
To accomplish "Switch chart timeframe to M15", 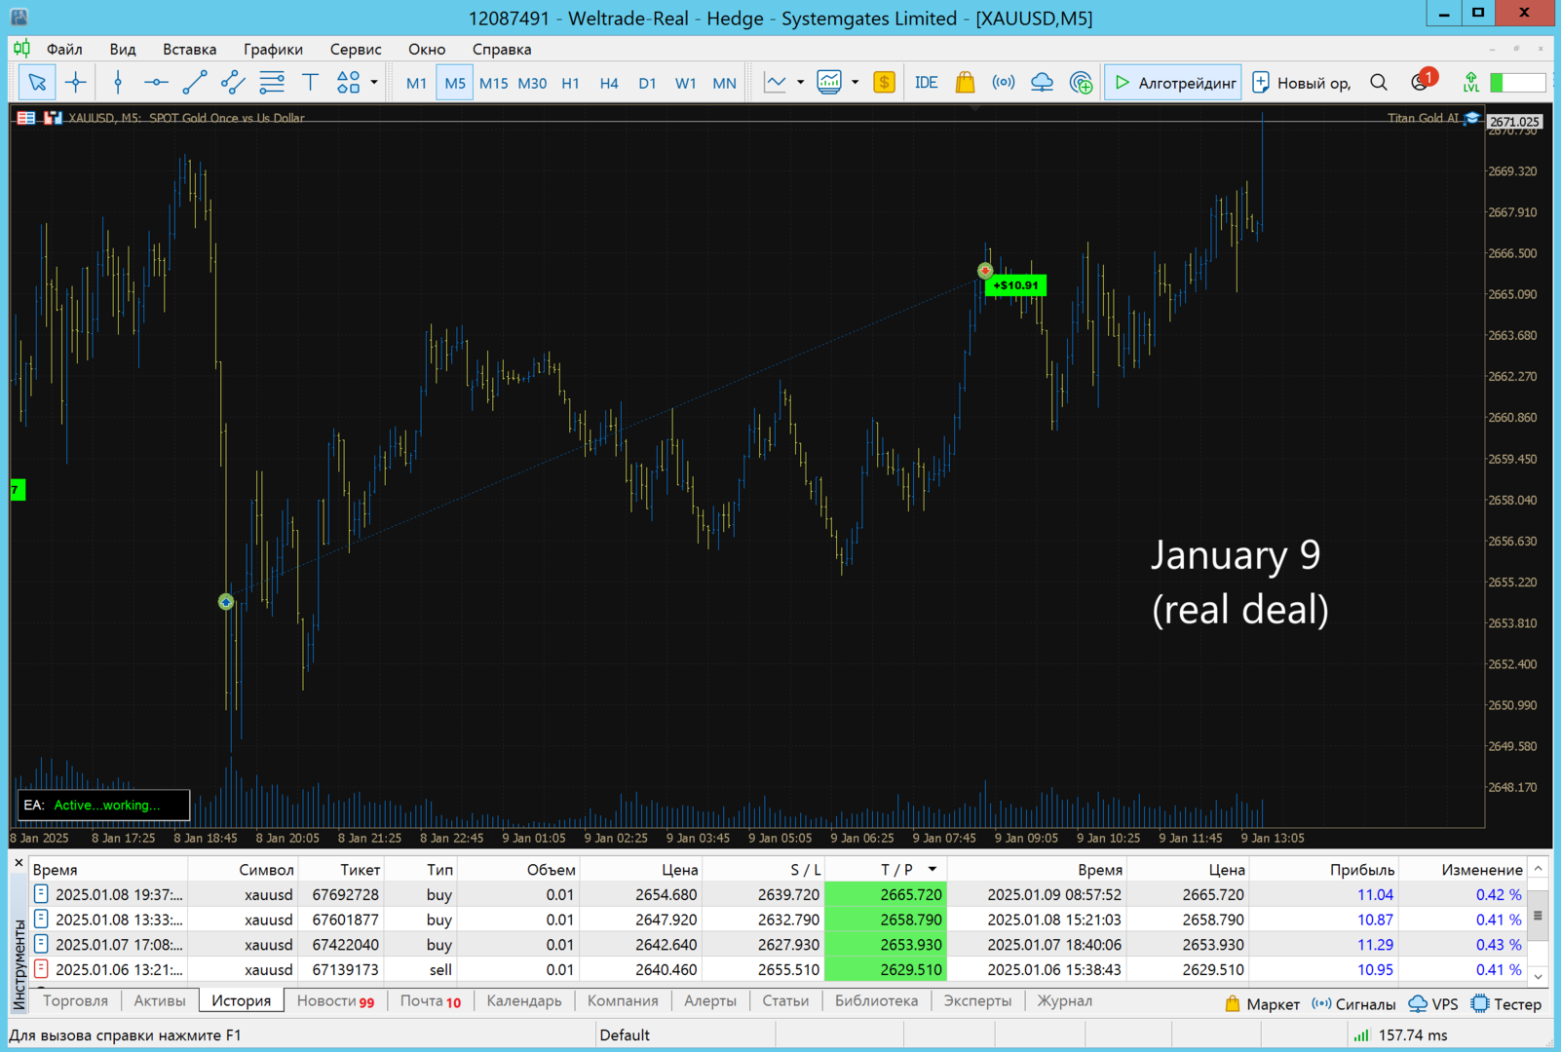I will (x=493, y=83).
